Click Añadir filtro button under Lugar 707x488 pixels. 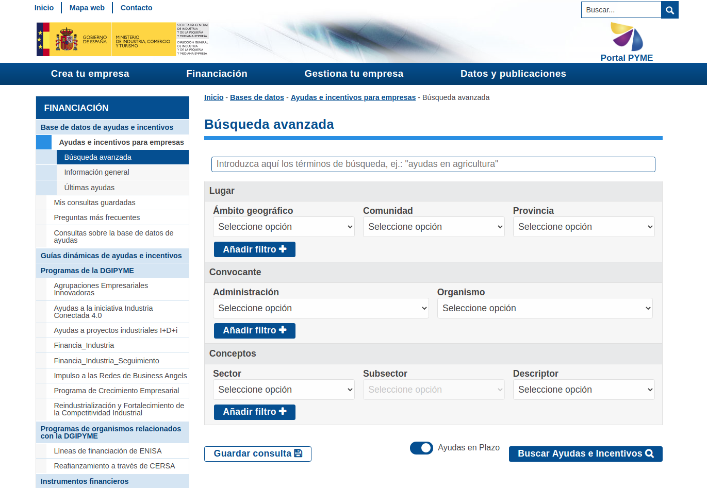(254, 249)
